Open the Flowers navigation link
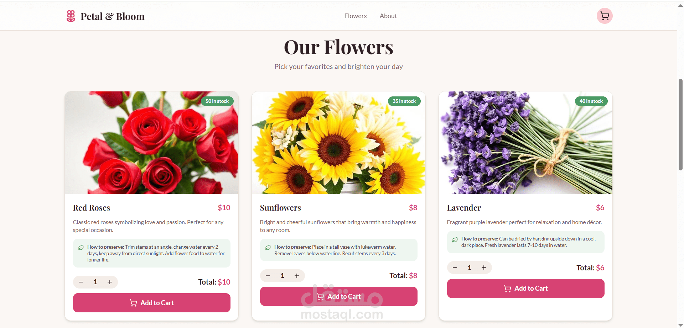The image size is (684, 328). tap(355, 16)
